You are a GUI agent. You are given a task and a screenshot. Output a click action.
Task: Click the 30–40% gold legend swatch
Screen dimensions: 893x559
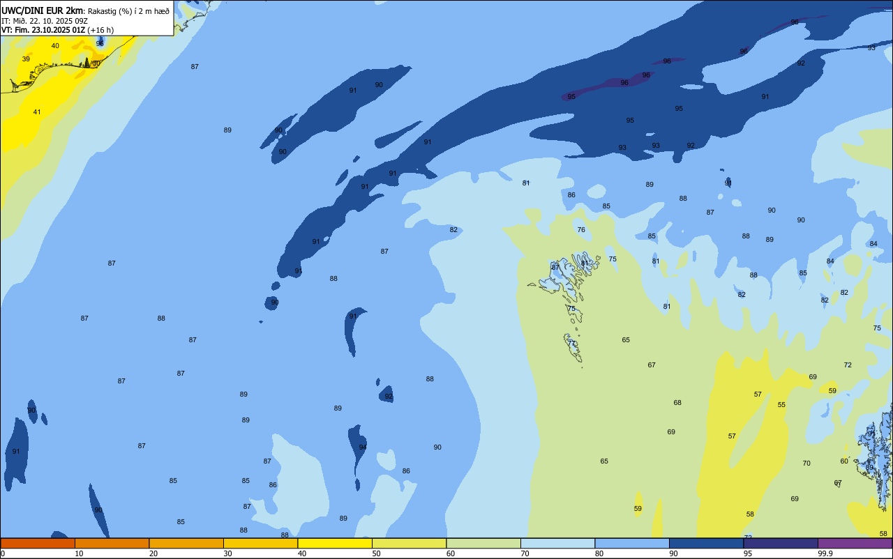click(260, 543)
